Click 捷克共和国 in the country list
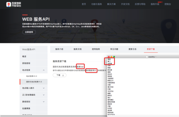This screenshot has width=179, height=117. [111, 102]
